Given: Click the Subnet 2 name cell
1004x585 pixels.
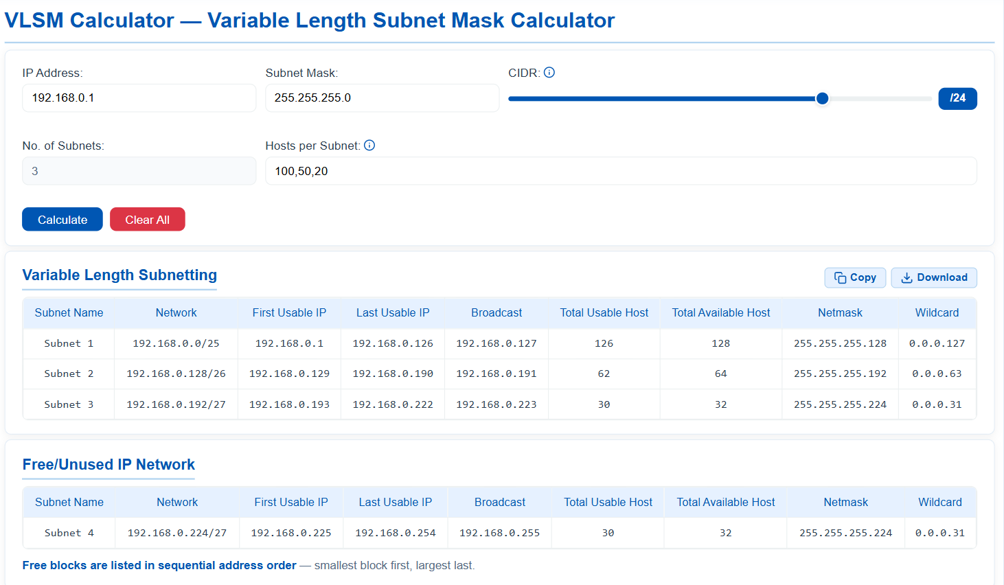Looking at the screenshot, I should pos(69,374).
